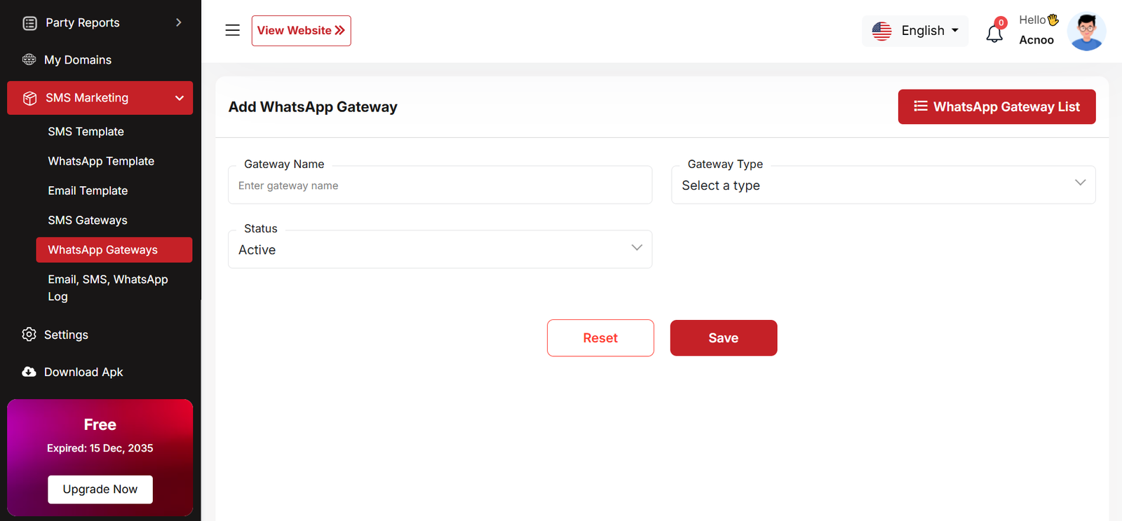The height and width of the screenshot is (521, 1122).
Task: Click the hamburger menu icon
Action: (232, 30)
